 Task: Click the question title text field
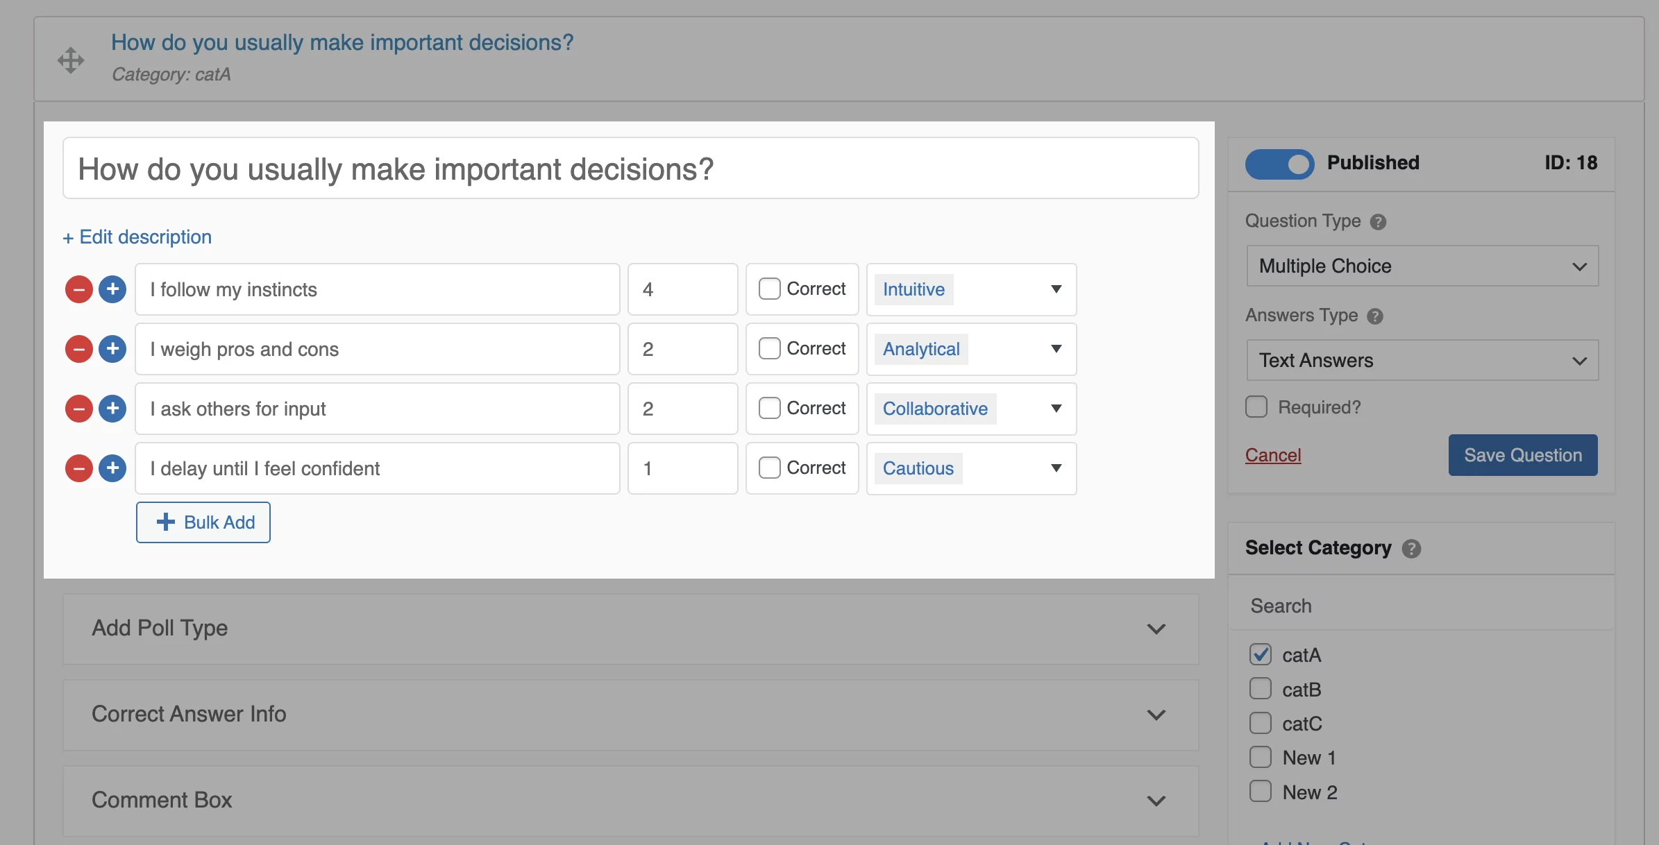click(630, 169)
